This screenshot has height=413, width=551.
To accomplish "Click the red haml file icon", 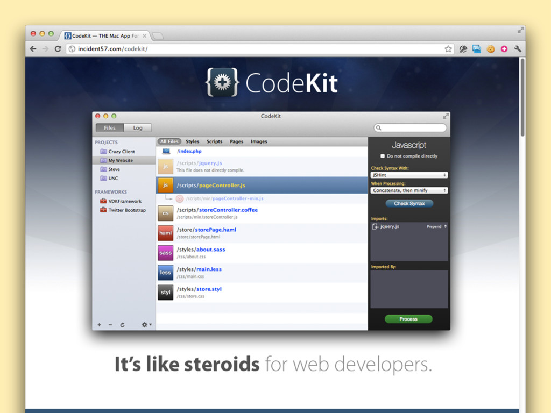I will 166,233.
